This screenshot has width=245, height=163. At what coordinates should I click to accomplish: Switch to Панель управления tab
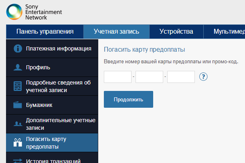[x=45, y=32]
